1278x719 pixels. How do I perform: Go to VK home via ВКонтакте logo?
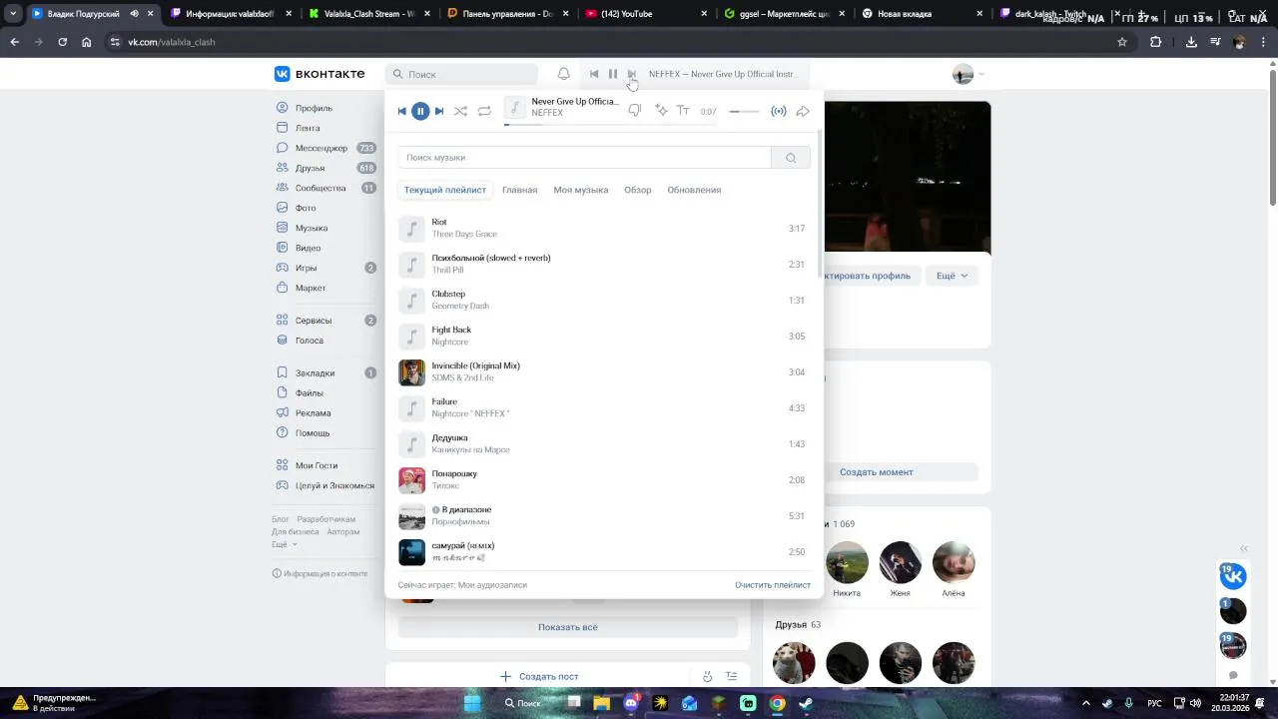click(x=319, y=74)
